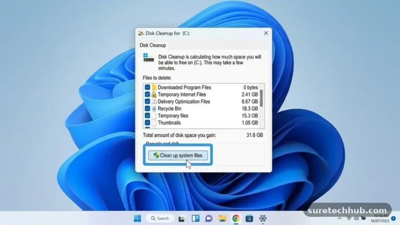Open the Windows Start menu
Screen dimensions: 400x225
click(137, 218)
